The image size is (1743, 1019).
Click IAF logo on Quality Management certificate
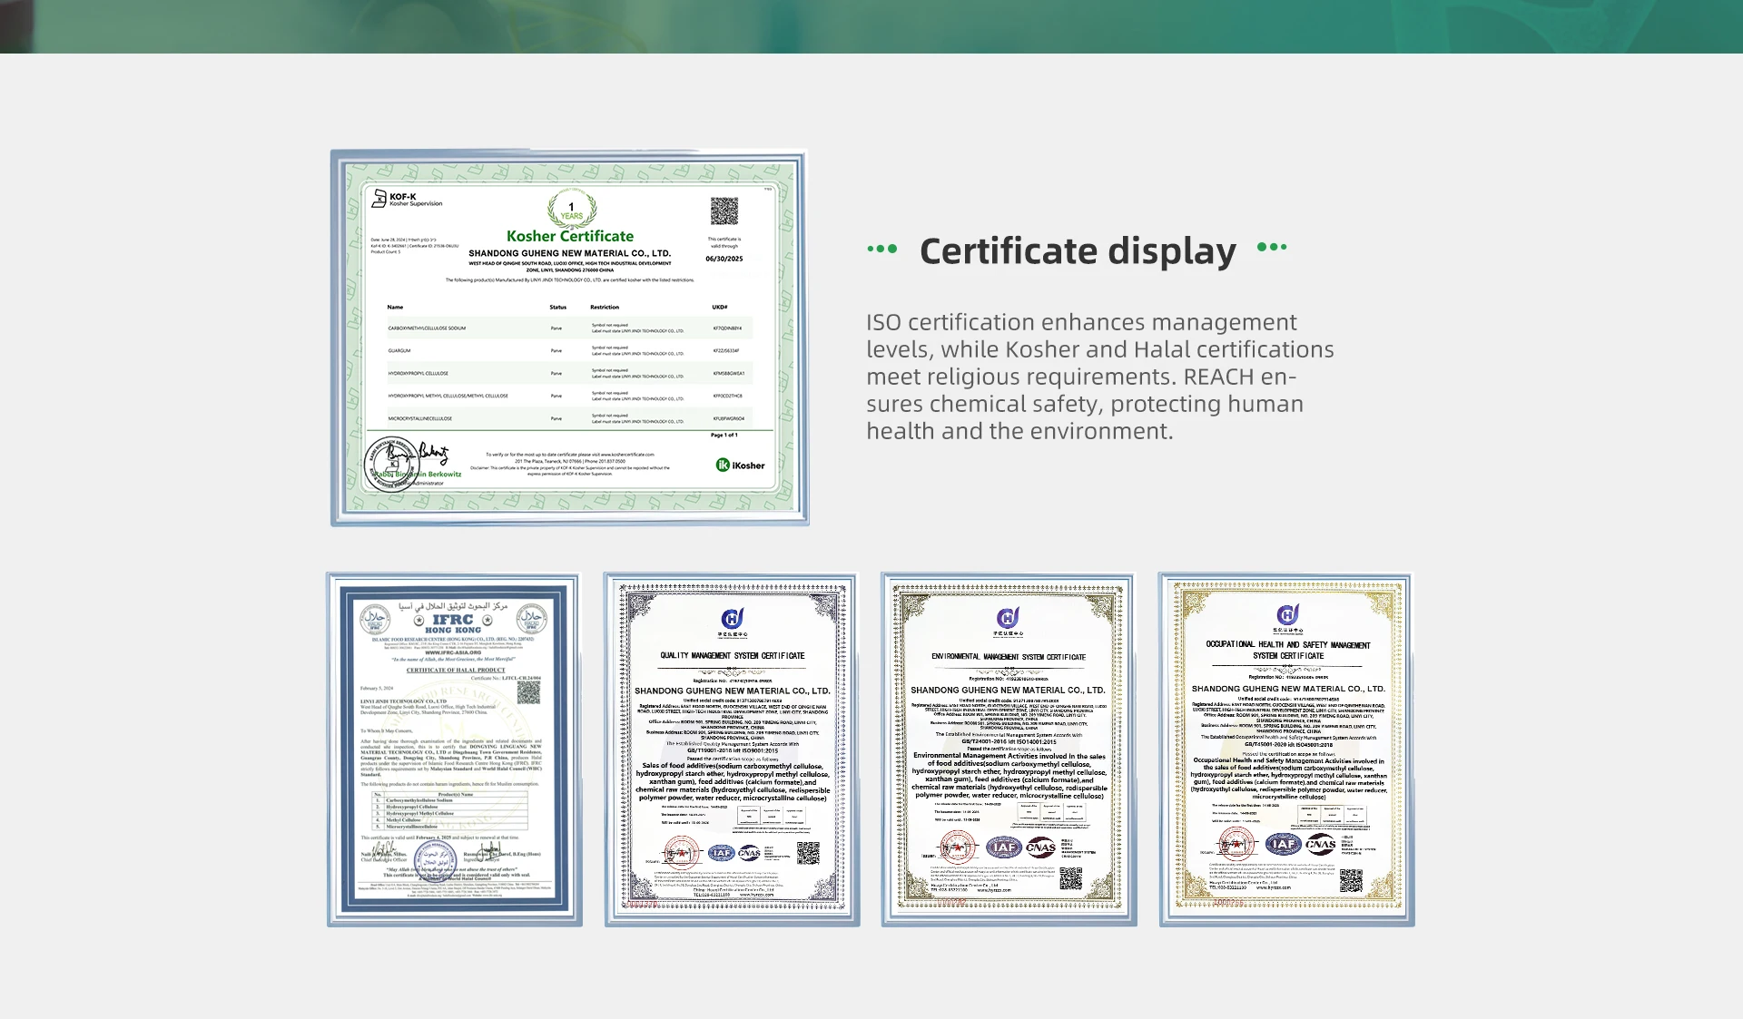coord(721,853)
